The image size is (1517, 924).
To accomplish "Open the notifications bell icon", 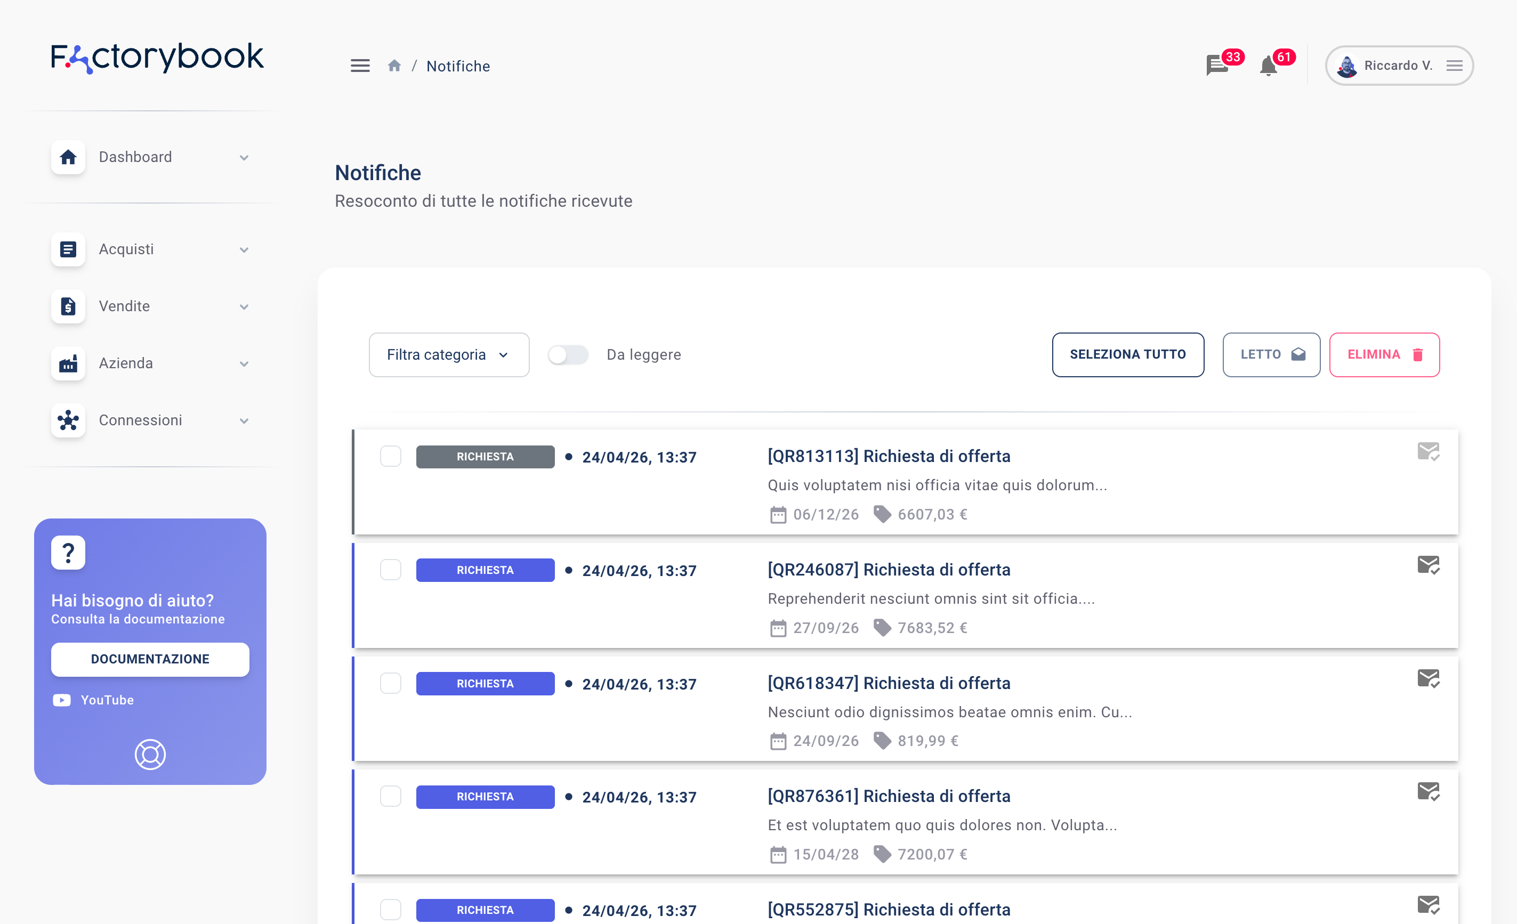I will [1268, 65].
